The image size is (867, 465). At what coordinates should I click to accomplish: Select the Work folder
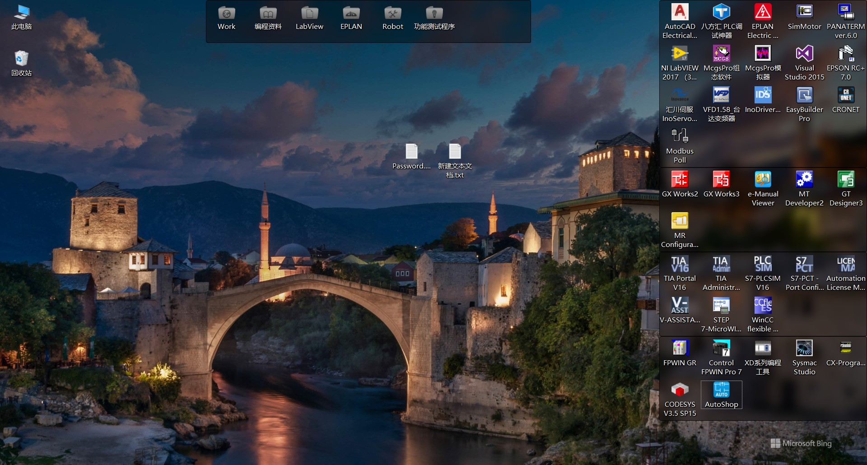point(227,14)
